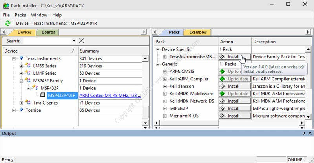
Task: Click Up to date button for Keil::ARM_Compiler
Action: [x=235, y=79]
